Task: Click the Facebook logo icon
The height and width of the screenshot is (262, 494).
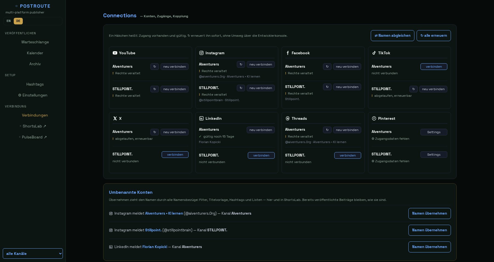Action: (288, 53)
